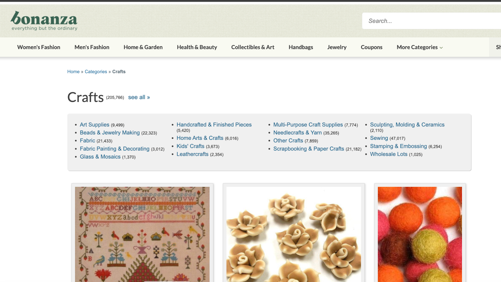This screenshot has height=282, width=501.
Task: Click the current Crafts breadcrumb text
Action: [x=119, y=72]
